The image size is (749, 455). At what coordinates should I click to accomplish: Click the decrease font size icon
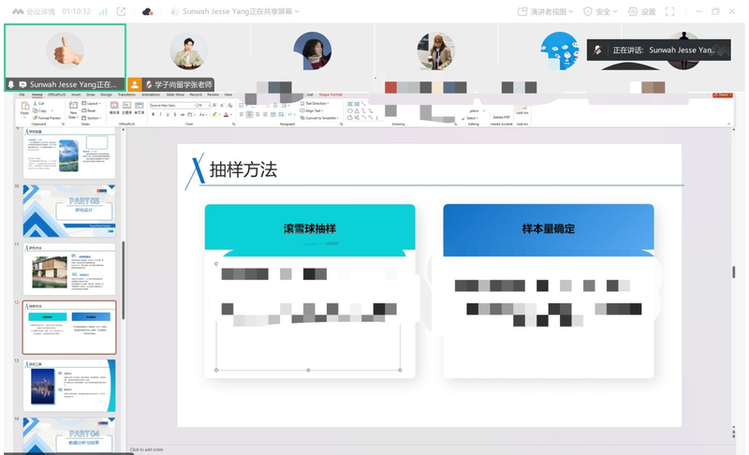click(222, 105)
